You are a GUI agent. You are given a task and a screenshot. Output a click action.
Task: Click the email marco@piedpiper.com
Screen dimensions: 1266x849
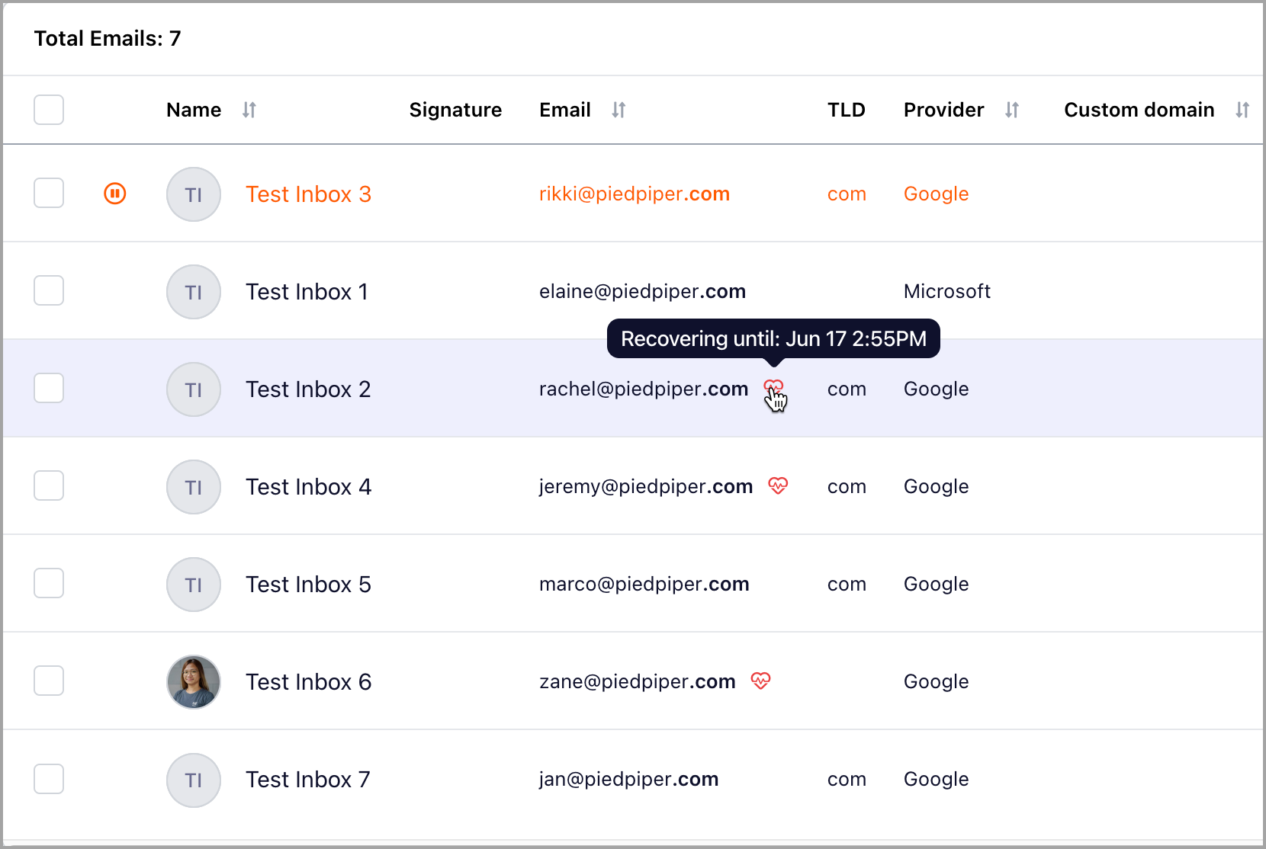pyautogui.click(x=644, y=585)
